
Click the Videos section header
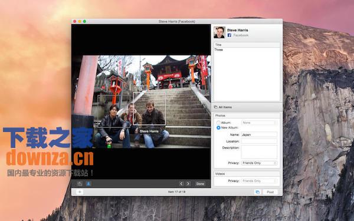pos(247,174)
